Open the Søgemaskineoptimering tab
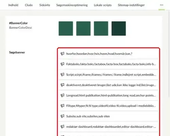Screen dimensions: 170x136 pyautogui.click(x=72, y=5)
